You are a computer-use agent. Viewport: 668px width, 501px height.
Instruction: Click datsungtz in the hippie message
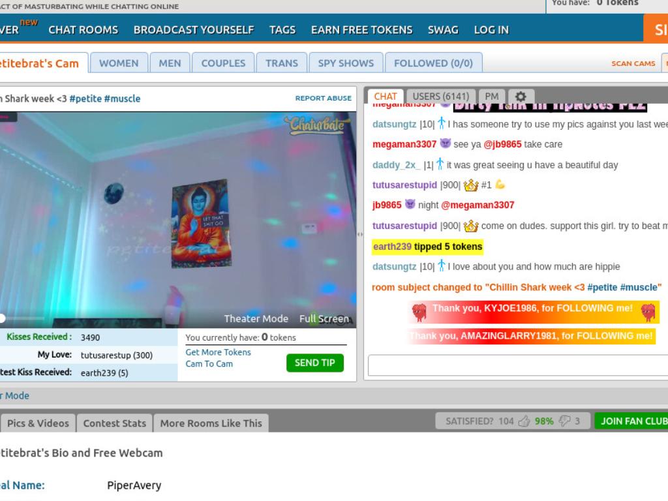(x=394, y=267)
